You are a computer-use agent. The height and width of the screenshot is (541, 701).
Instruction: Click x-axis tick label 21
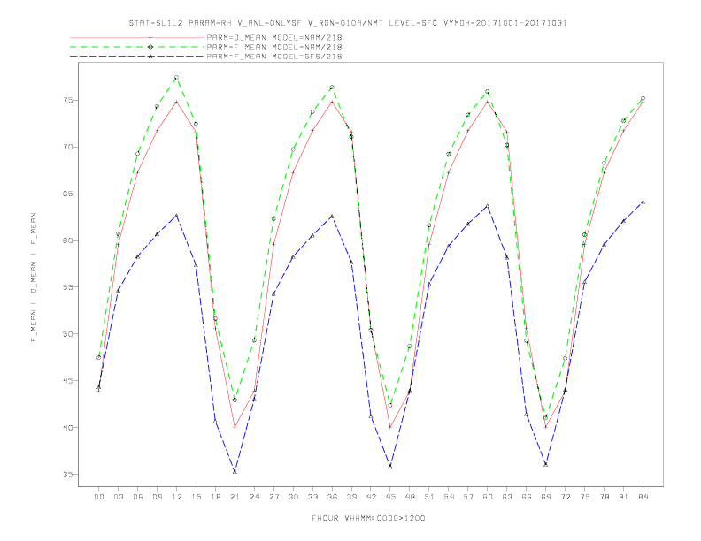[235, 497]
